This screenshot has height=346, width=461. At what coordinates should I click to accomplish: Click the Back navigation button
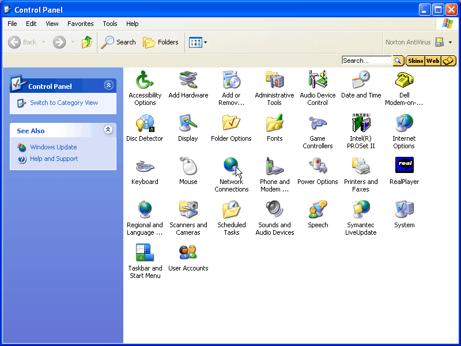click(x=22, y=42)
